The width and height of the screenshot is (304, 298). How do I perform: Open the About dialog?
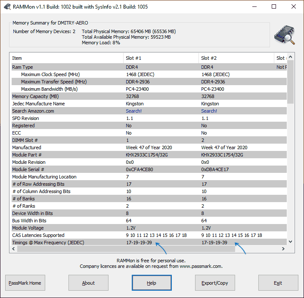[x=88, y=283]
